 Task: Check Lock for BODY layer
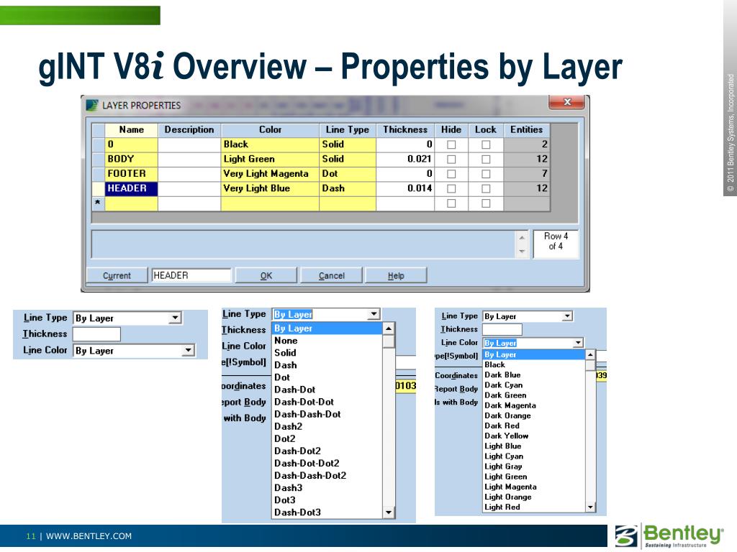486,159
